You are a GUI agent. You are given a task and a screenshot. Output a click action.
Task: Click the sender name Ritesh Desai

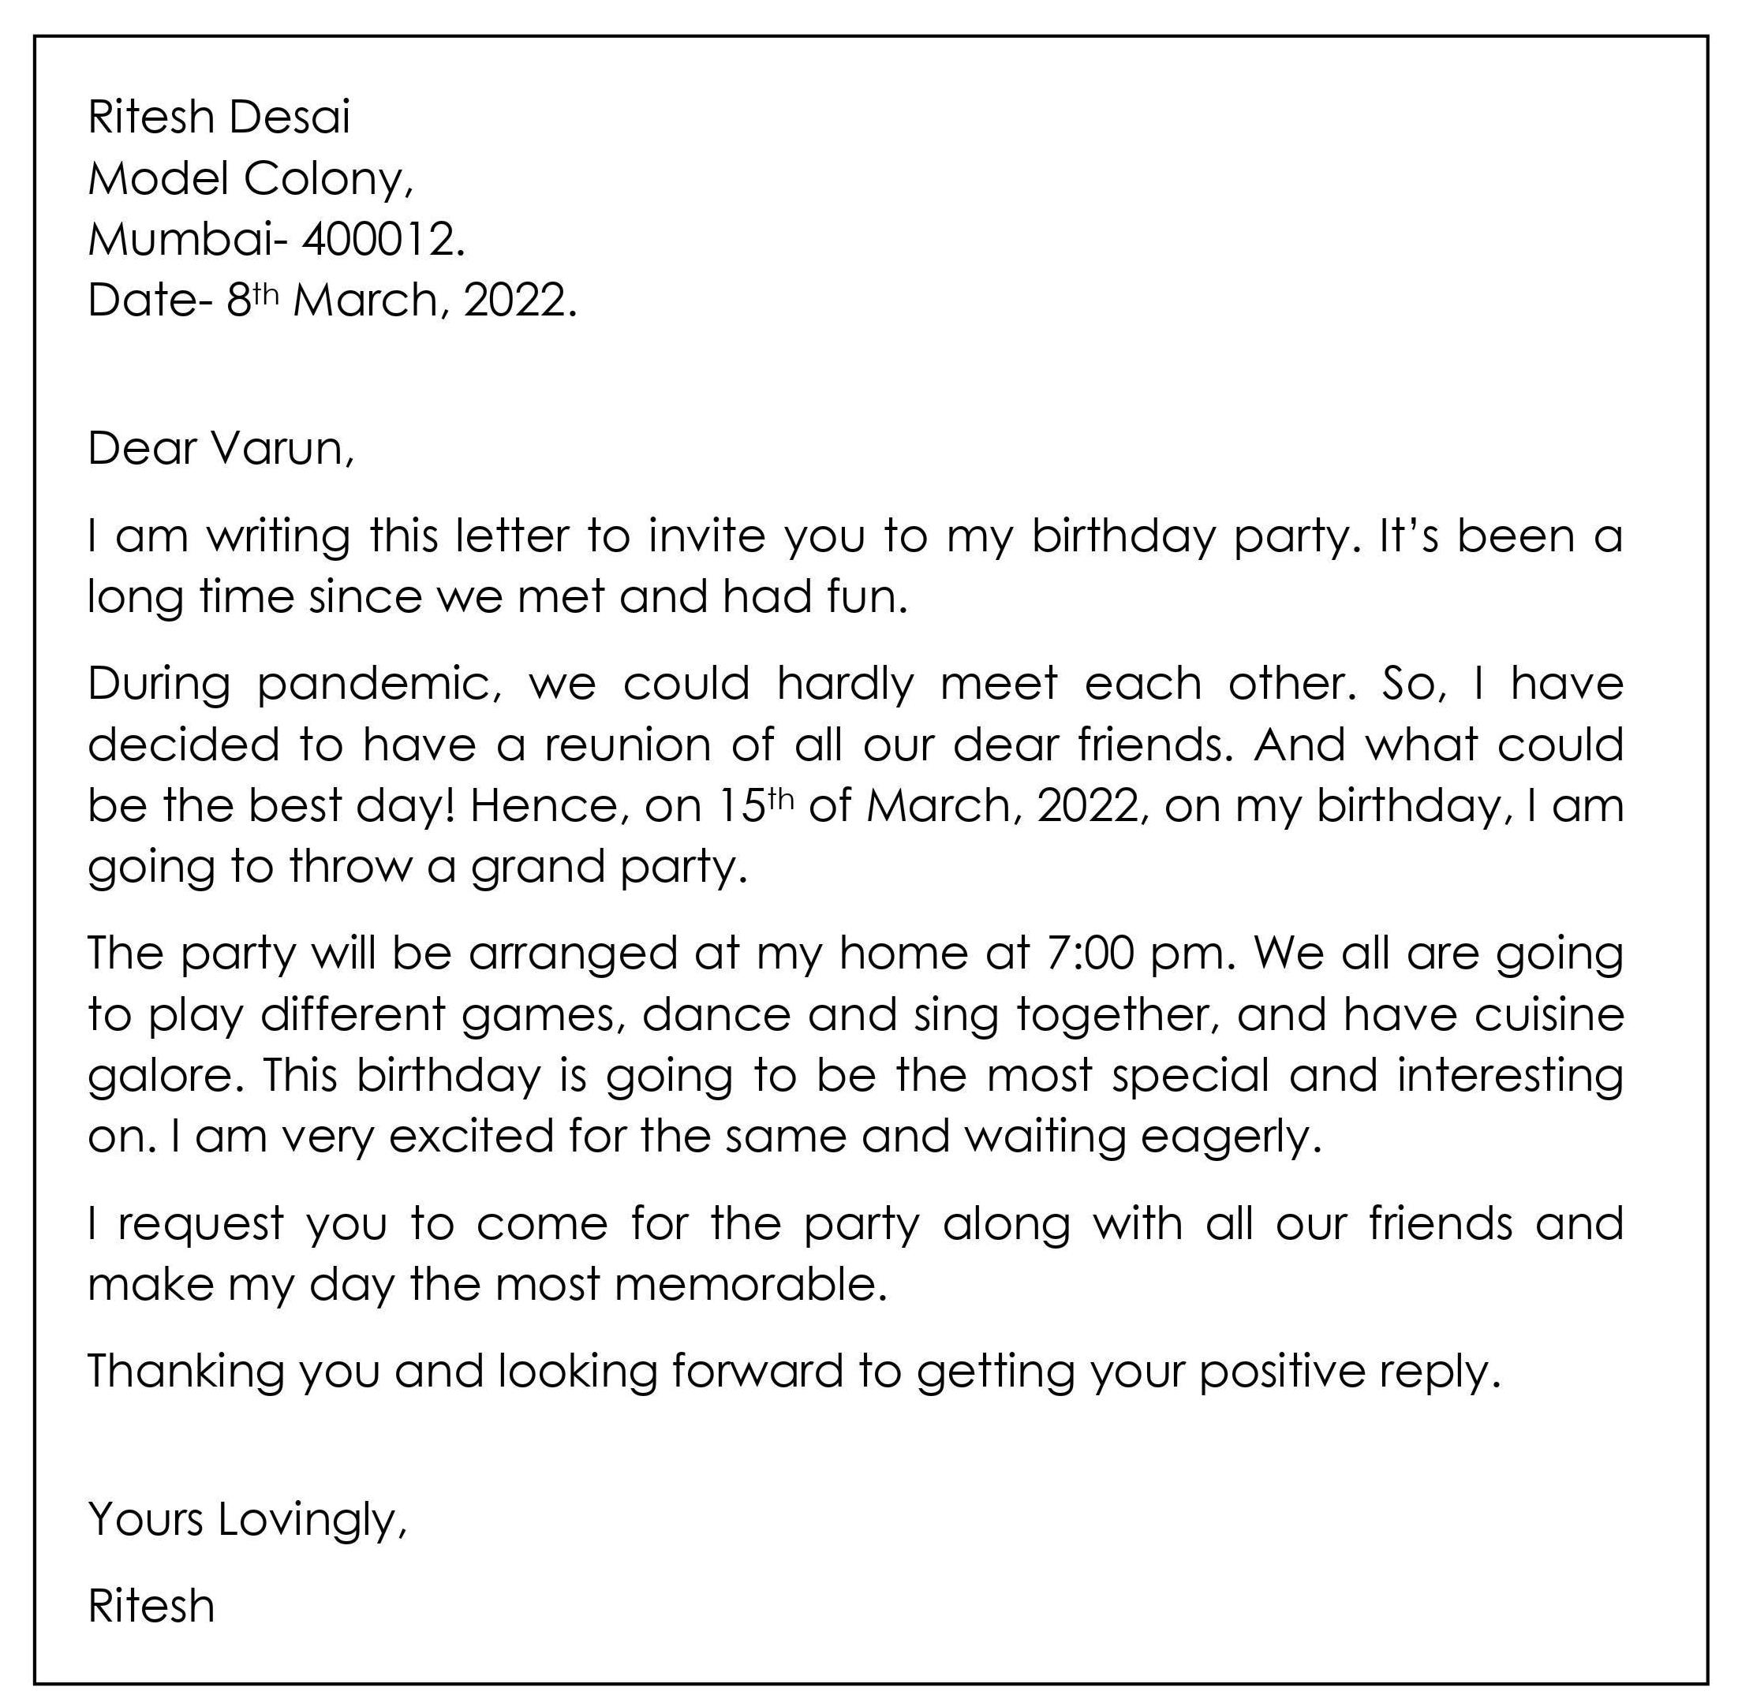[219, 118]
